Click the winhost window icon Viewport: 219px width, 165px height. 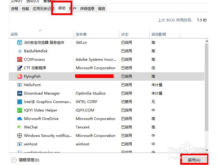tap(20, 144)
